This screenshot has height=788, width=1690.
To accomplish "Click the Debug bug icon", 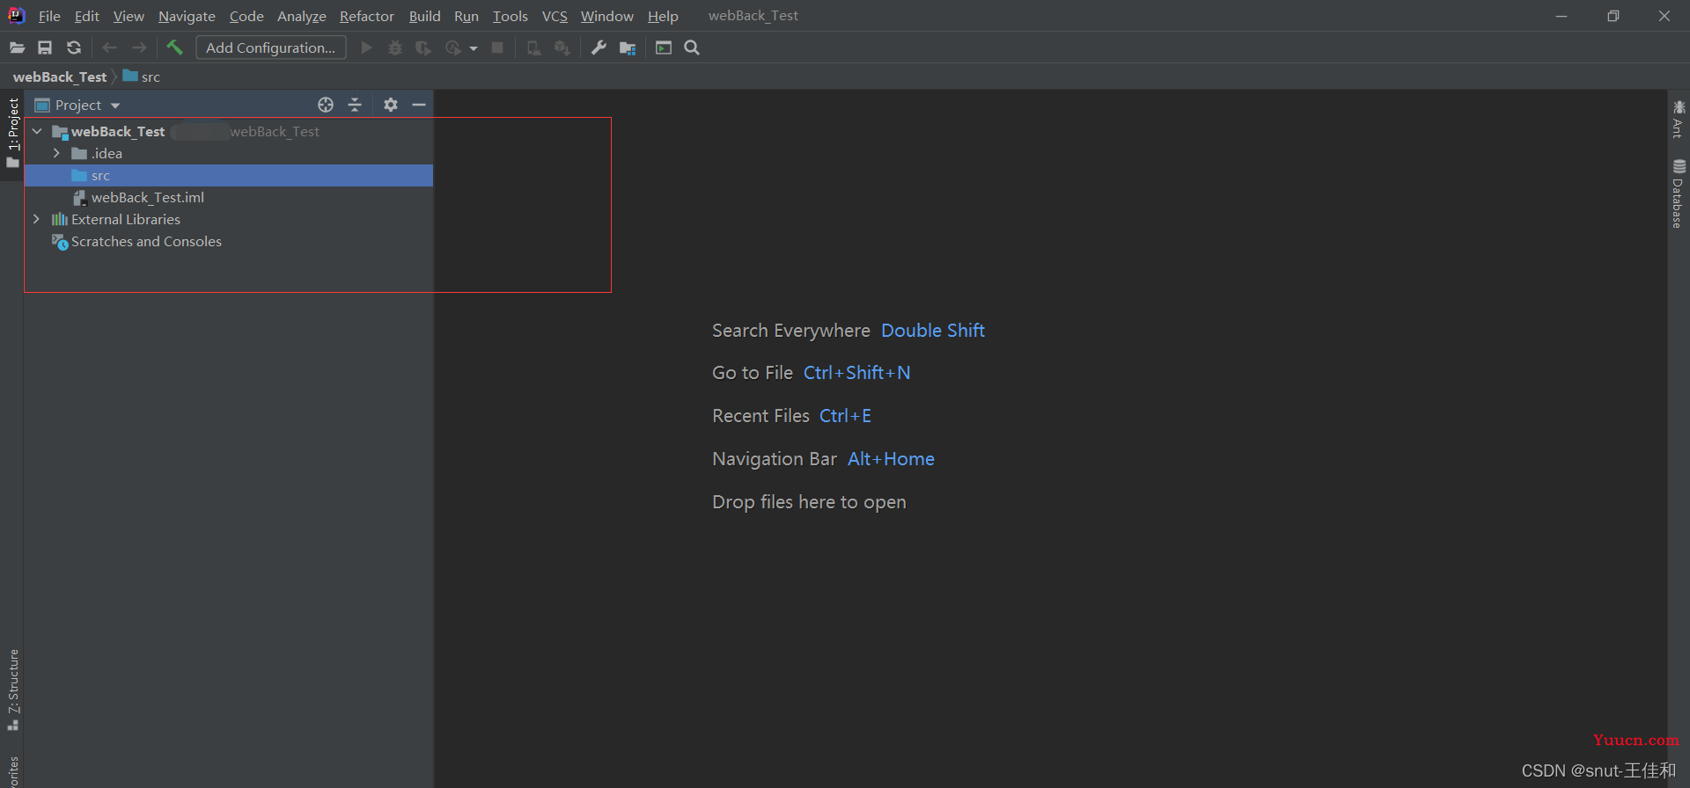I will pos(395,47).
